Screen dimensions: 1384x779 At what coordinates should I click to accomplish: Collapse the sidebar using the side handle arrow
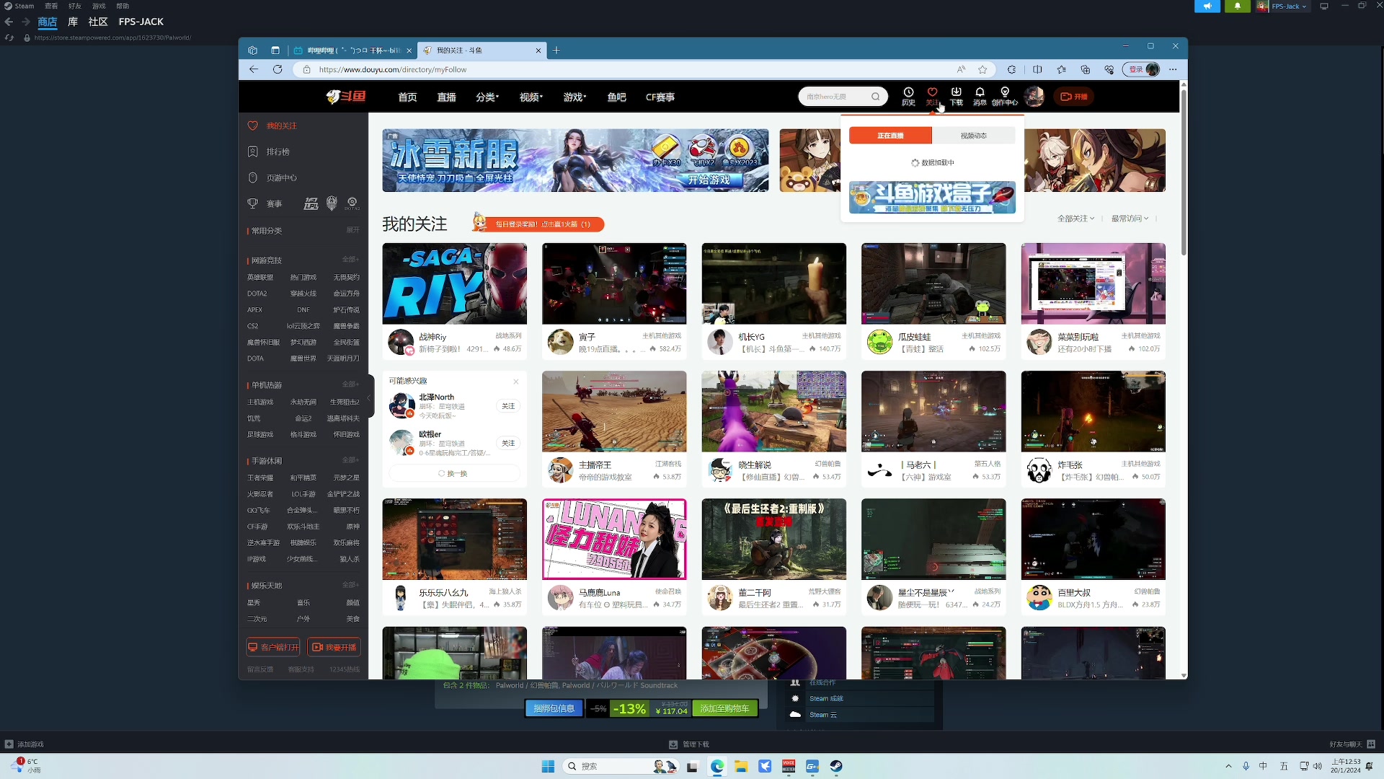tap(369, 397)
